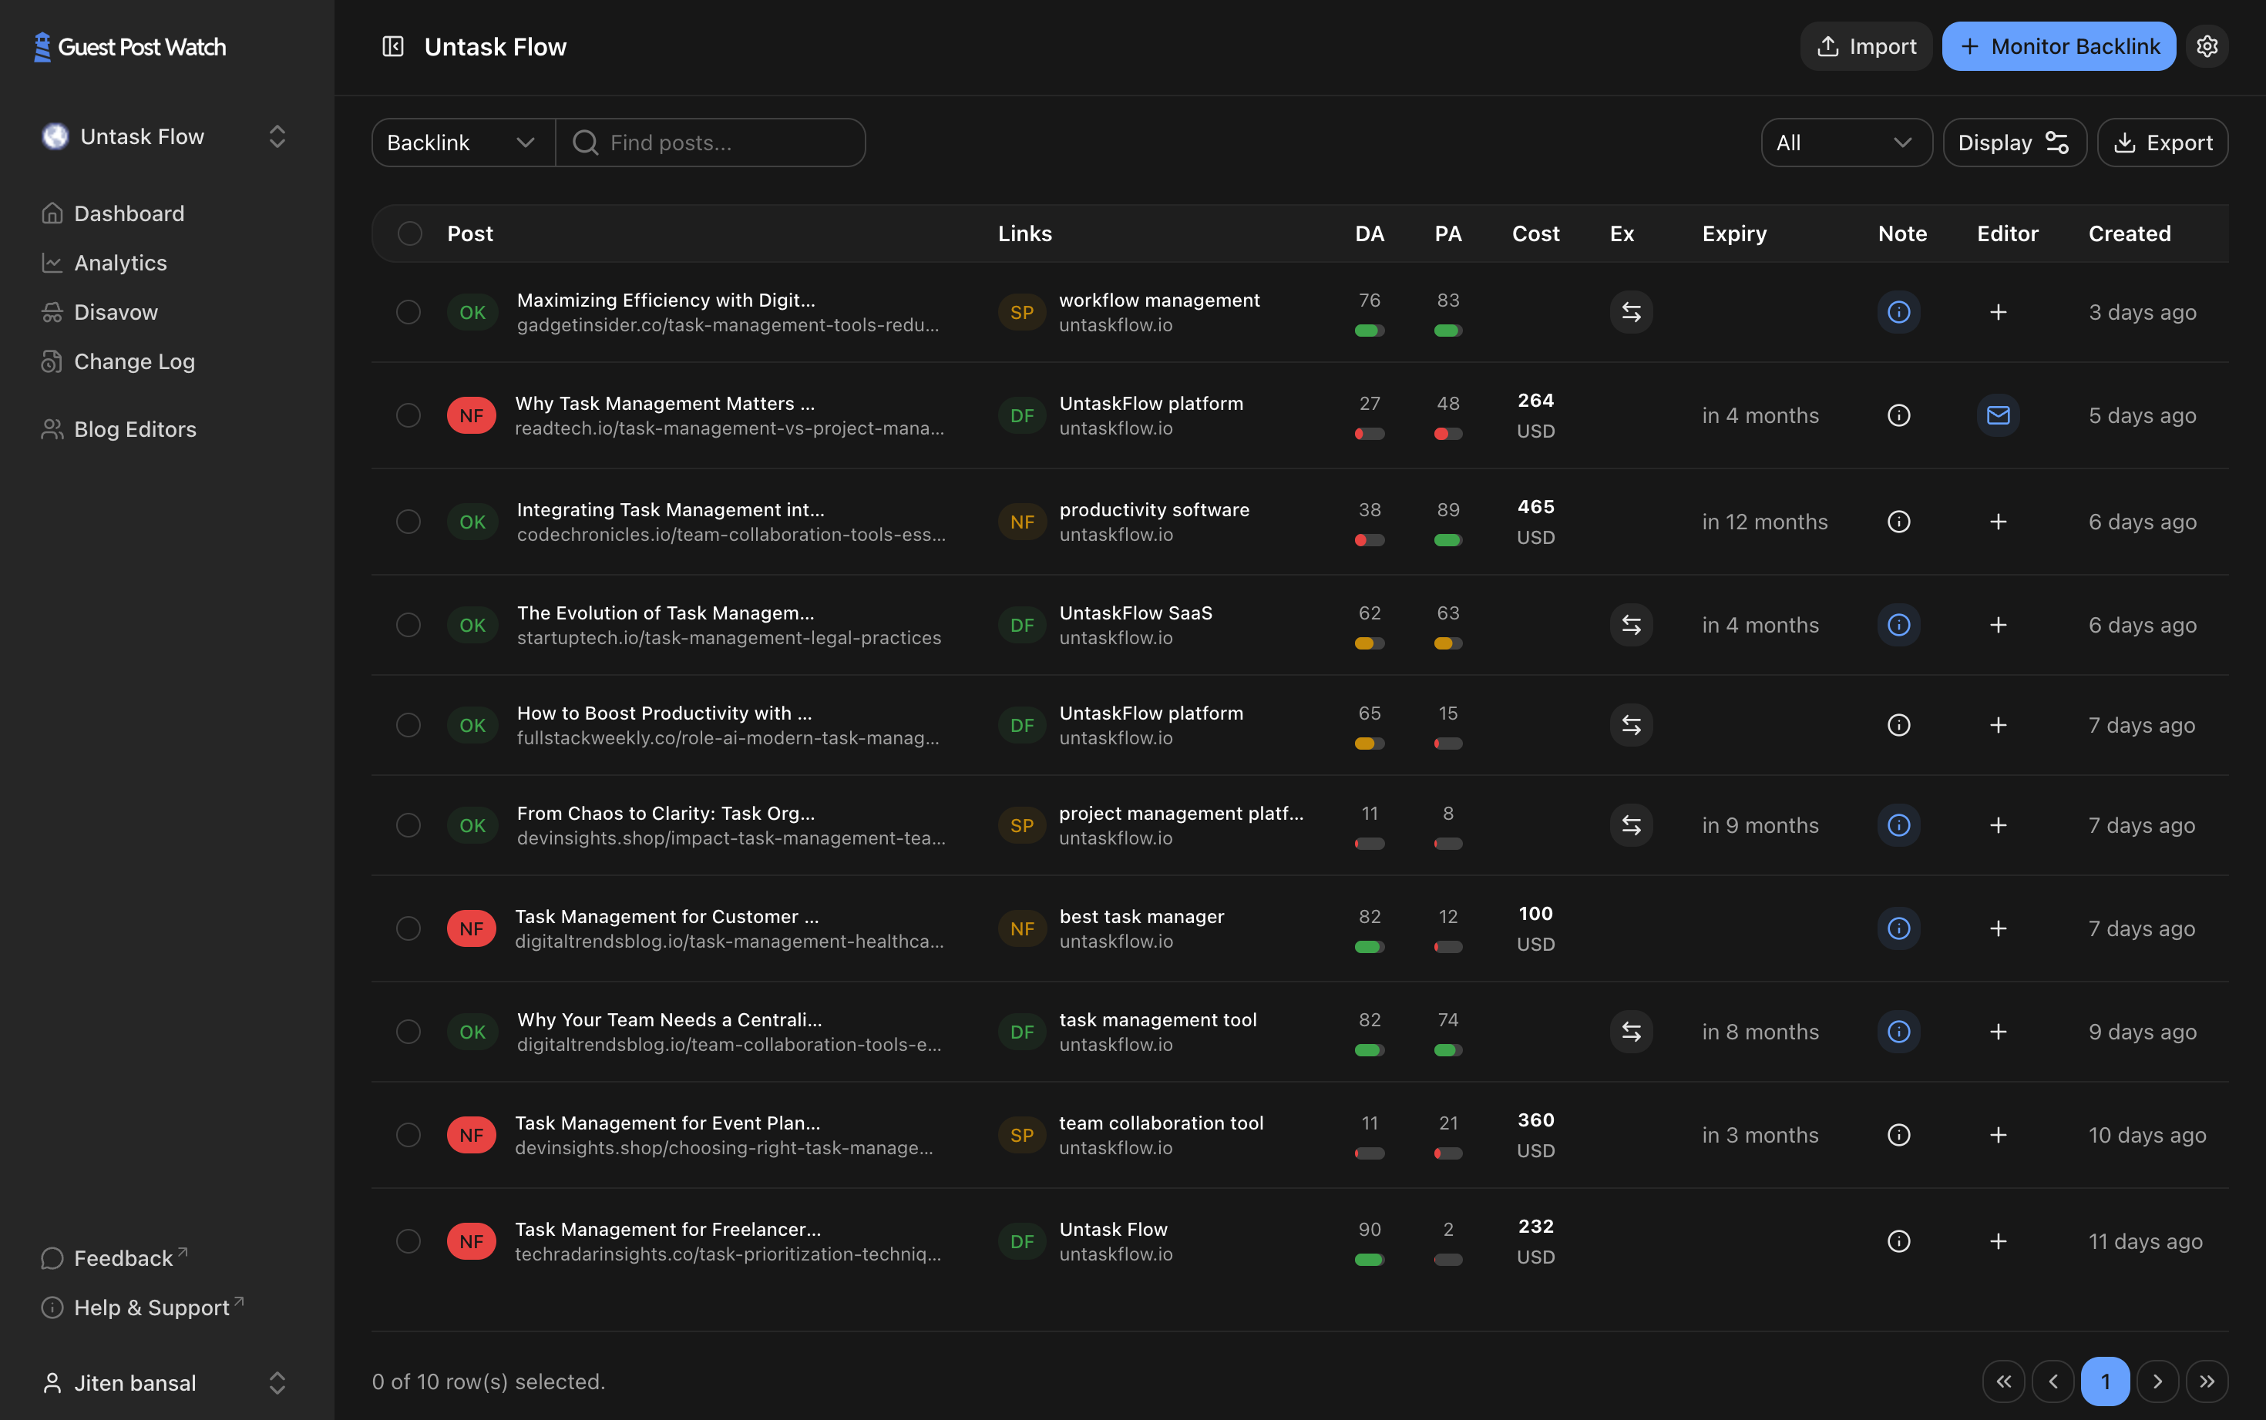This screenshot has height=1420, width=2266.
Task: Toggle select-all checkbox in Post header
Action: point(409,233)
